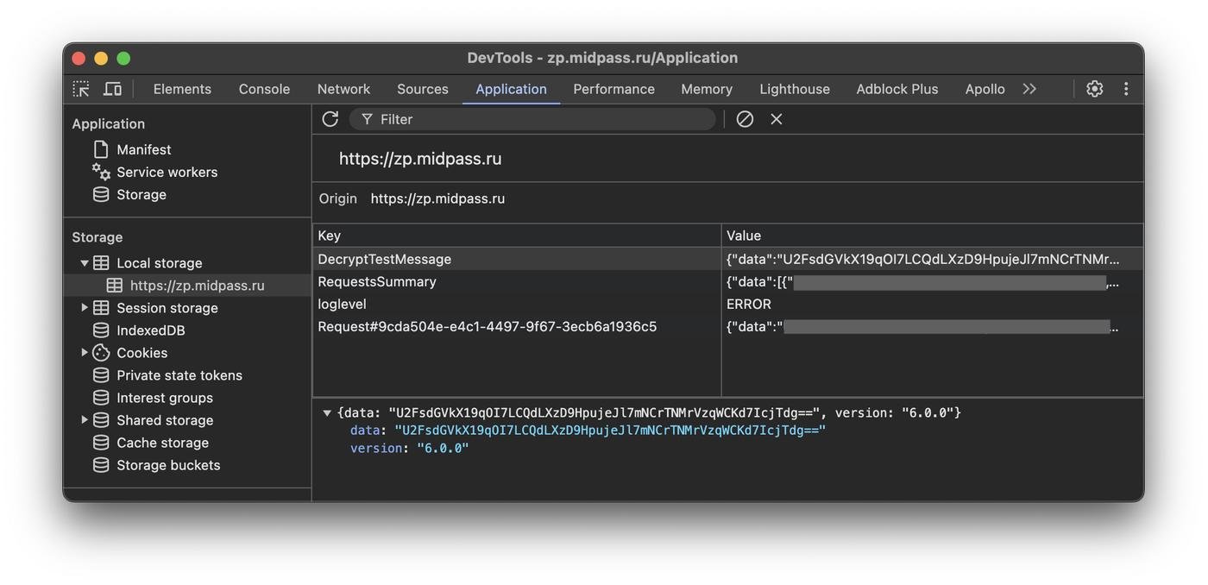The width and height of the screenshot is (1208, 585).
Task: Open DevTools settings gear
Action: [1094, 89]
